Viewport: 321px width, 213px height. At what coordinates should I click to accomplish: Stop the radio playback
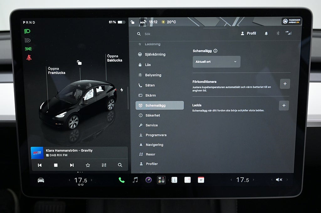56,165
